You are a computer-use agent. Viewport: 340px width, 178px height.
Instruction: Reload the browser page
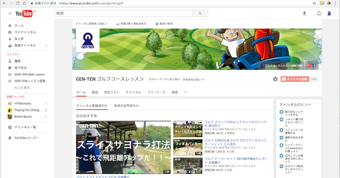pos(18,3)
